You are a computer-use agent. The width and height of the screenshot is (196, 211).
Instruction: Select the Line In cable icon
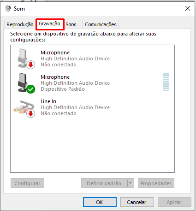tap(24, 108)
